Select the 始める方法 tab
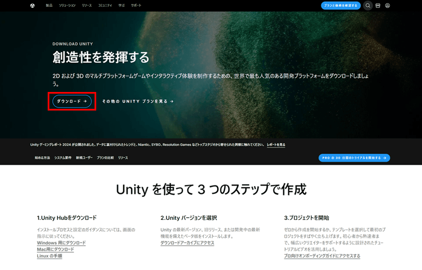 point(42,158)
